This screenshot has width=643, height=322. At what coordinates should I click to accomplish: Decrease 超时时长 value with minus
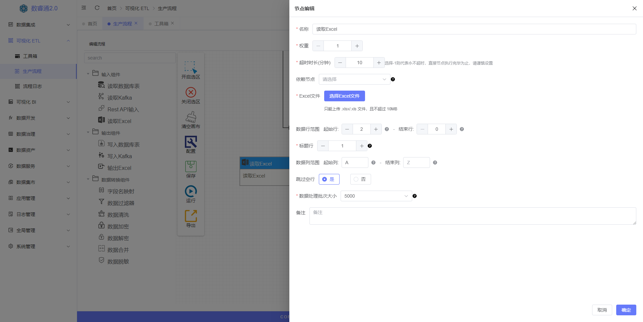340,63
